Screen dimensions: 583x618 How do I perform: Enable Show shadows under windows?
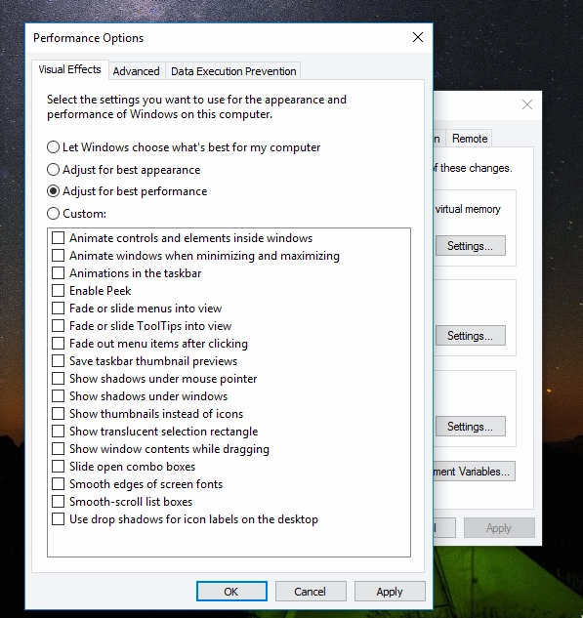[59, 396]
